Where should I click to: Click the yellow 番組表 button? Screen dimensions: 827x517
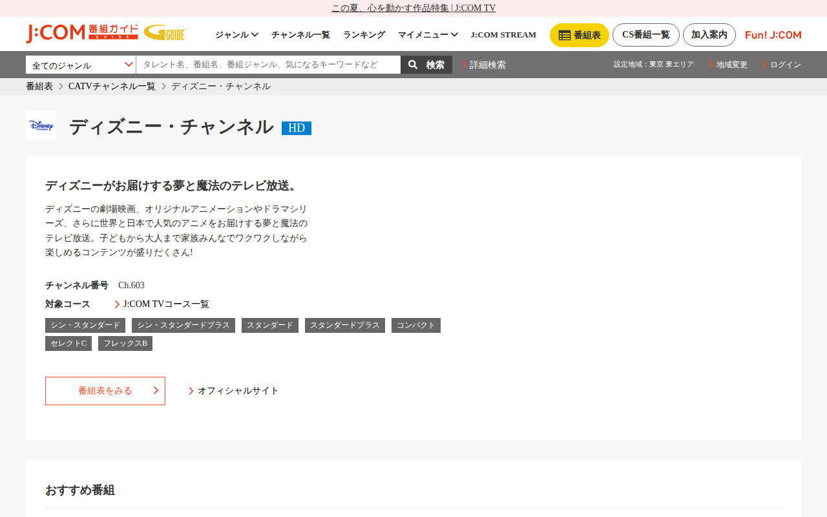[x=580, y=35]
